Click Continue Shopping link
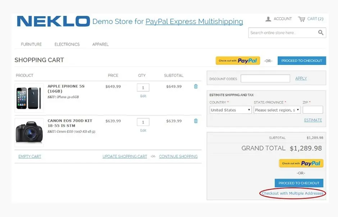 178,156
